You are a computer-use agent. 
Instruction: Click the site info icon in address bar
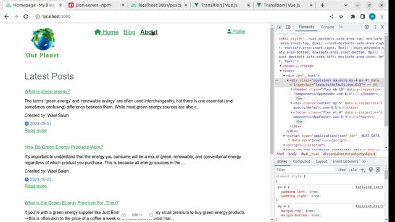pos(38,17)
